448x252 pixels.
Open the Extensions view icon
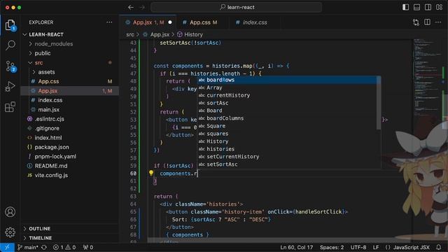[10, 107]
